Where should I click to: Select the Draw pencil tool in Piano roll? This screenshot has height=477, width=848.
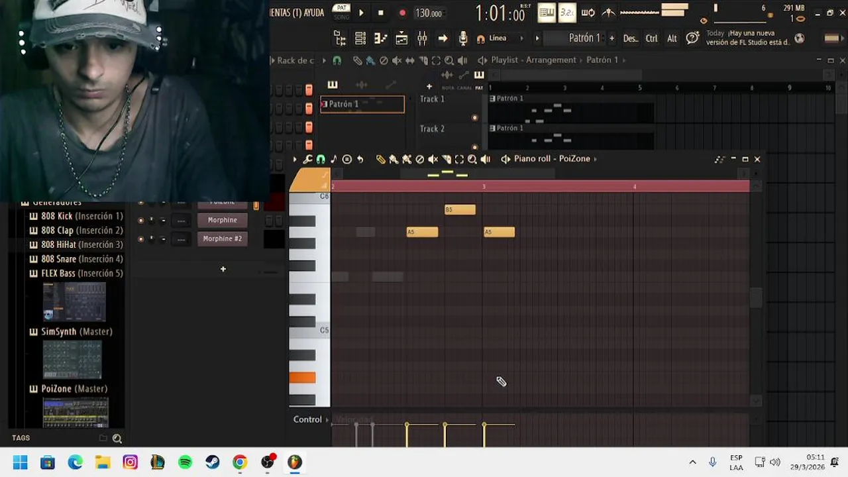point(380,159)
